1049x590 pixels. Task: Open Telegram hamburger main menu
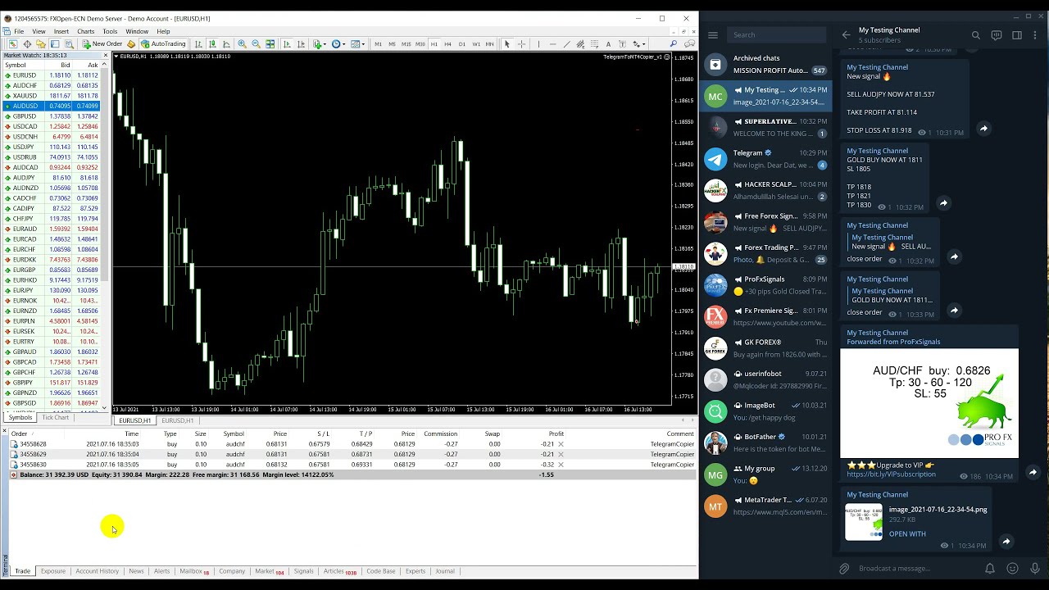(713, 35)
